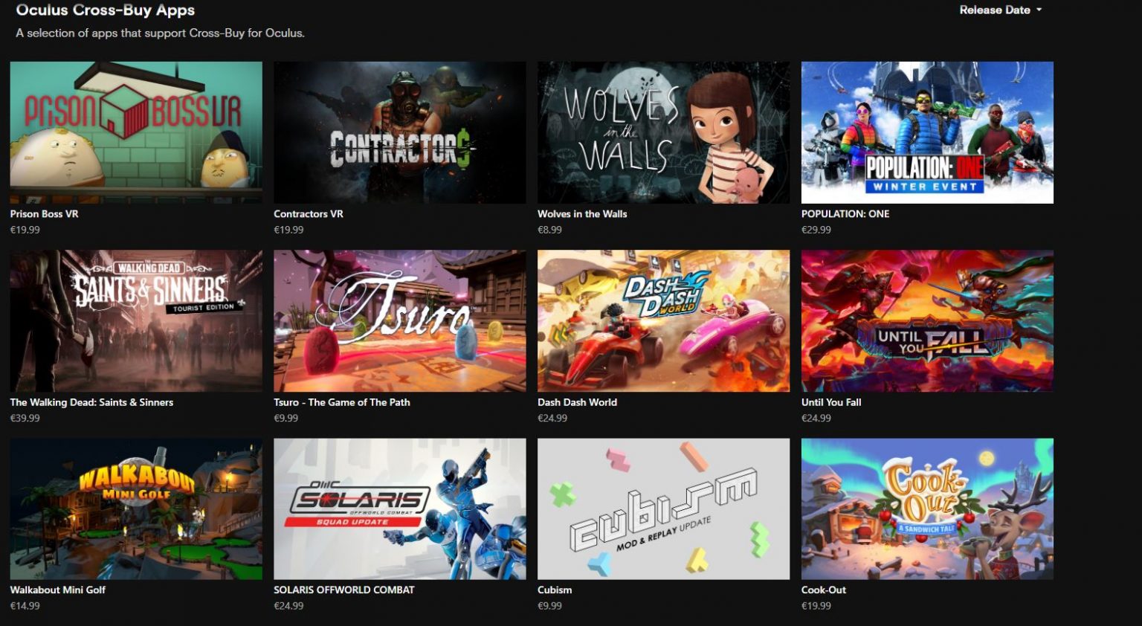The width and height of the screenshot is (1142, 626).
Task: Open the Walkabout Mini Golf thumbnail
Action: tap(135, 509)
